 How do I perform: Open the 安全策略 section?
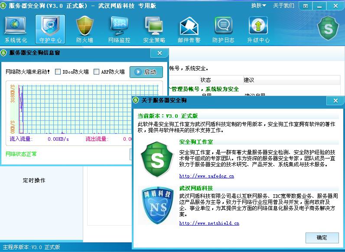[x=154, y=30]
